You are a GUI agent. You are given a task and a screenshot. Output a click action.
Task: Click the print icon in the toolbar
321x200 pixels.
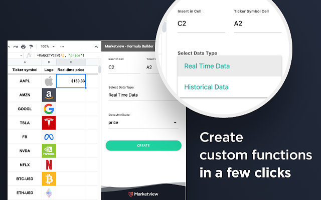click(24, 46)
